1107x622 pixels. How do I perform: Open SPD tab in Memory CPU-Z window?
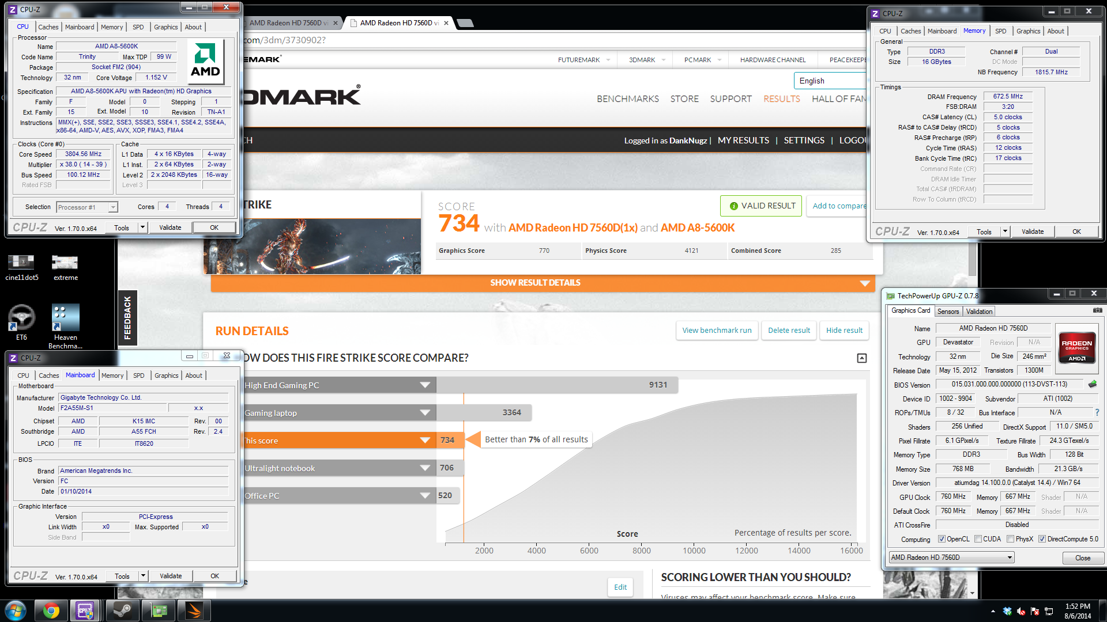coord(1001,31)
